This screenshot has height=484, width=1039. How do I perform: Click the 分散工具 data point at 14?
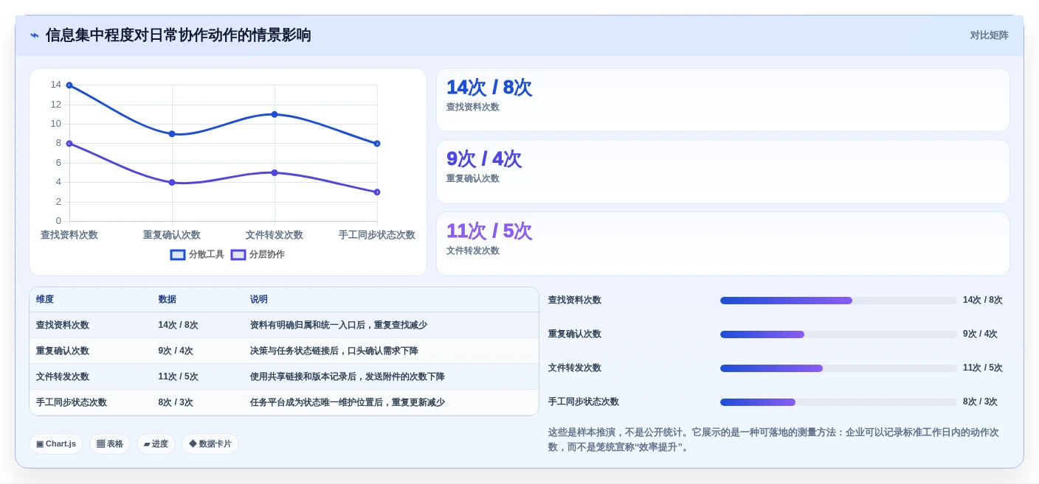click(x=69, y=85)
